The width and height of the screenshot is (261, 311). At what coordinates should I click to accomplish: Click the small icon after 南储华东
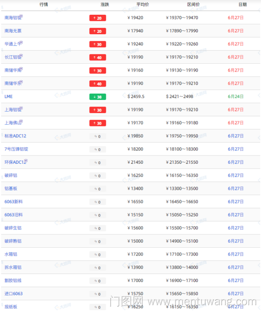coord(21,82)
